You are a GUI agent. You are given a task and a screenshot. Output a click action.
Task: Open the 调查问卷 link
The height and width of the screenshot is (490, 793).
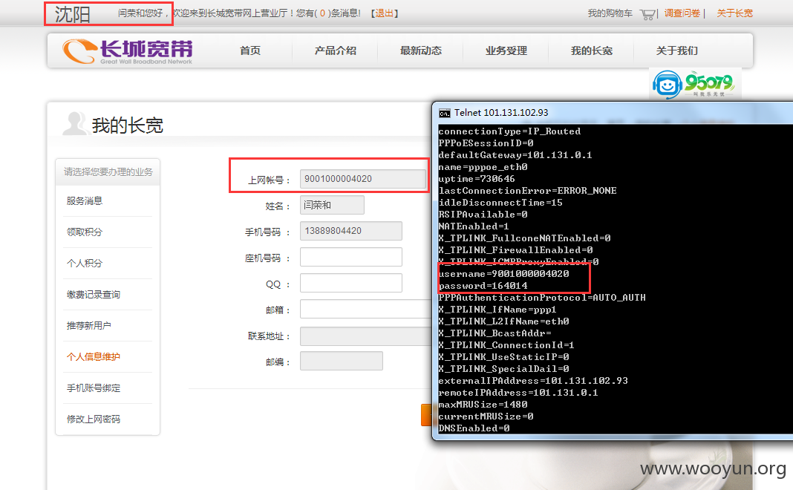[682, 13]
